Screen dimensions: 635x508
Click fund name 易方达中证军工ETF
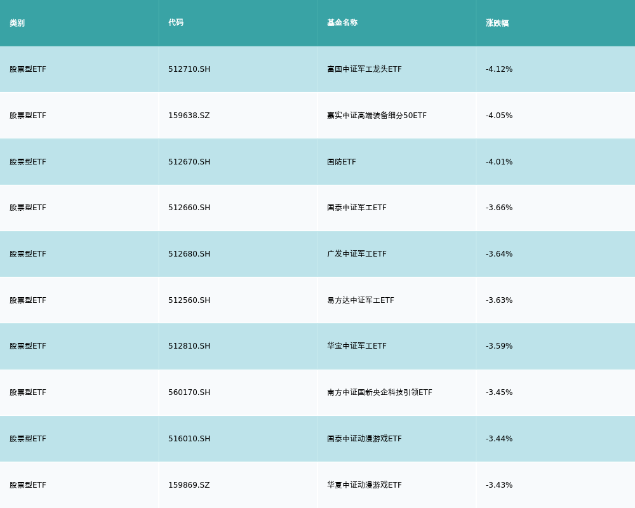click(361, 300)
